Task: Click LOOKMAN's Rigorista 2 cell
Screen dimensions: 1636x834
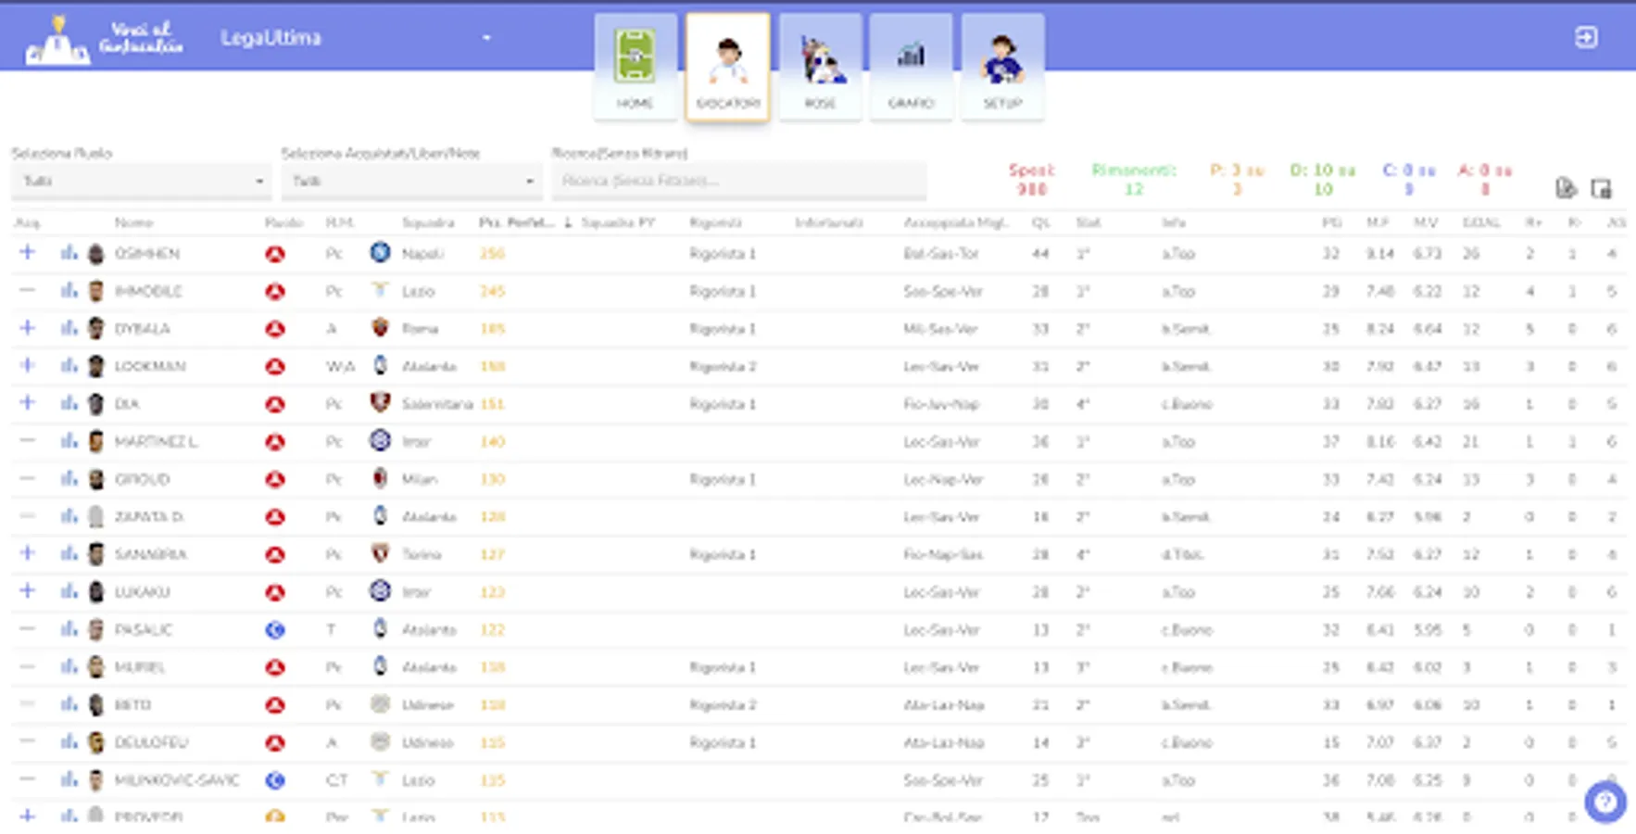Action: click(x=723, y=366)
